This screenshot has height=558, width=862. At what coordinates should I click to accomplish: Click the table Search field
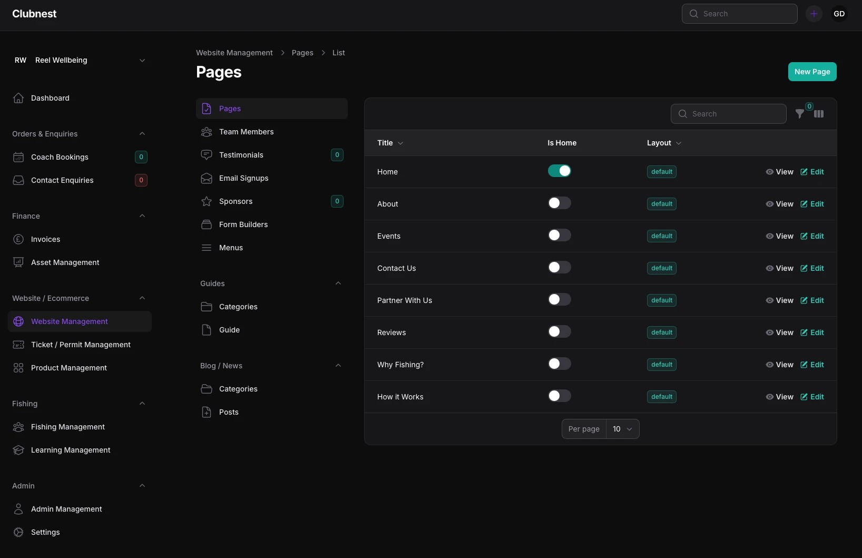pyautogui.click(x=728, y=114)
